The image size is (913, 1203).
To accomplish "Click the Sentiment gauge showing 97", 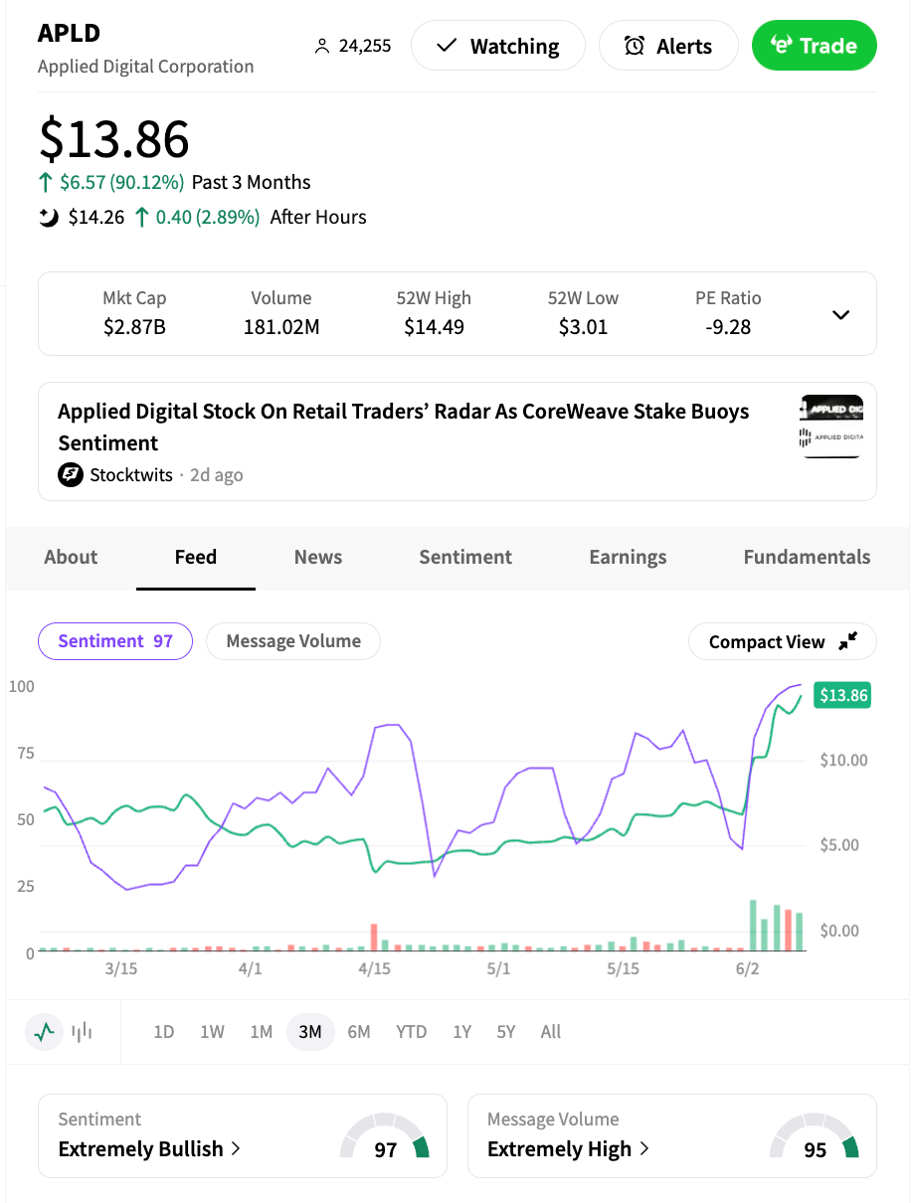I will coord(385,1139).
